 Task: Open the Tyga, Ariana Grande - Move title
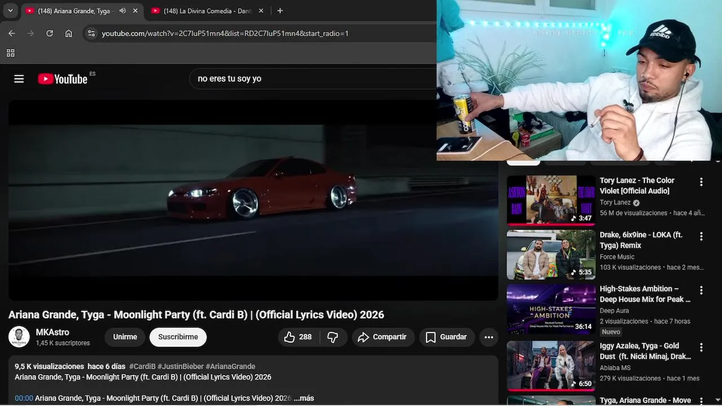point(645,400)
